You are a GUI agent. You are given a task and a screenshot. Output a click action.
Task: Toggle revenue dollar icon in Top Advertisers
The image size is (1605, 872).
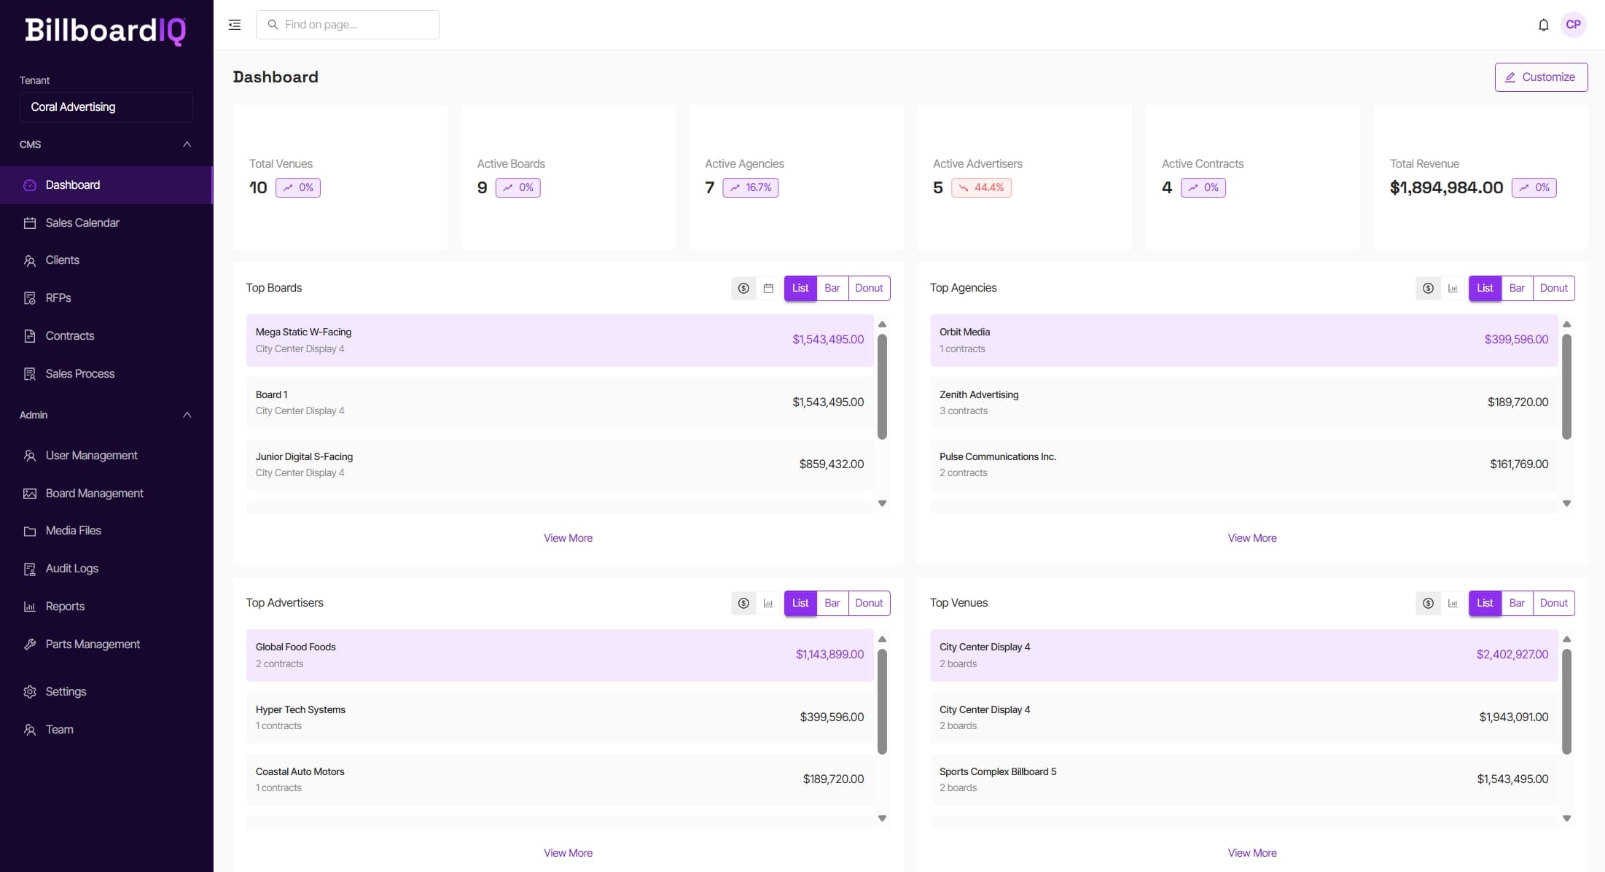click(x=743, y=603)
